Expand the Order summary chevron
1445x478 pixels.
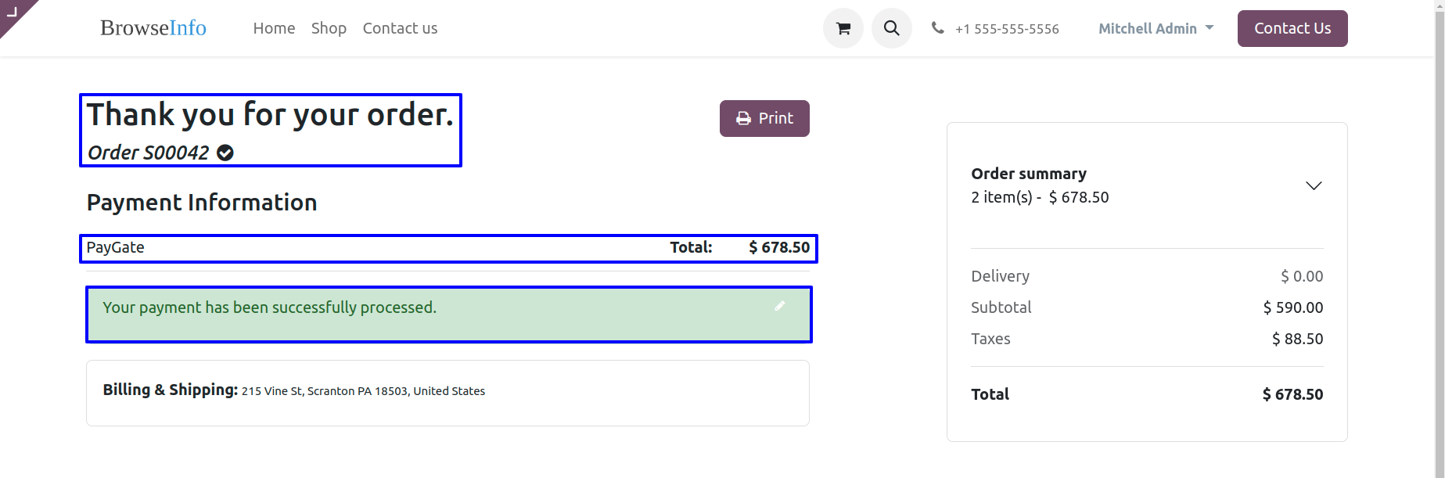1314,185
